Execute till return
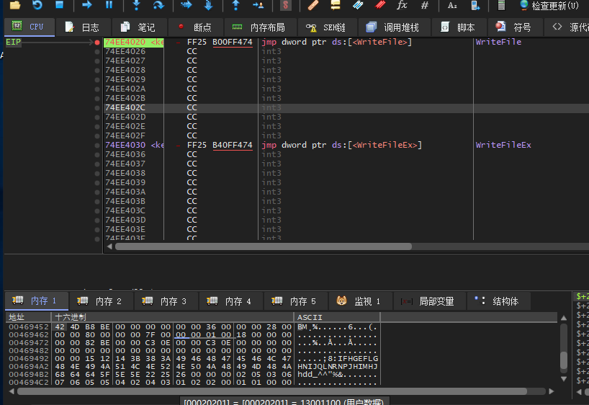Screen dimensions: 589x405 (236, 5)
